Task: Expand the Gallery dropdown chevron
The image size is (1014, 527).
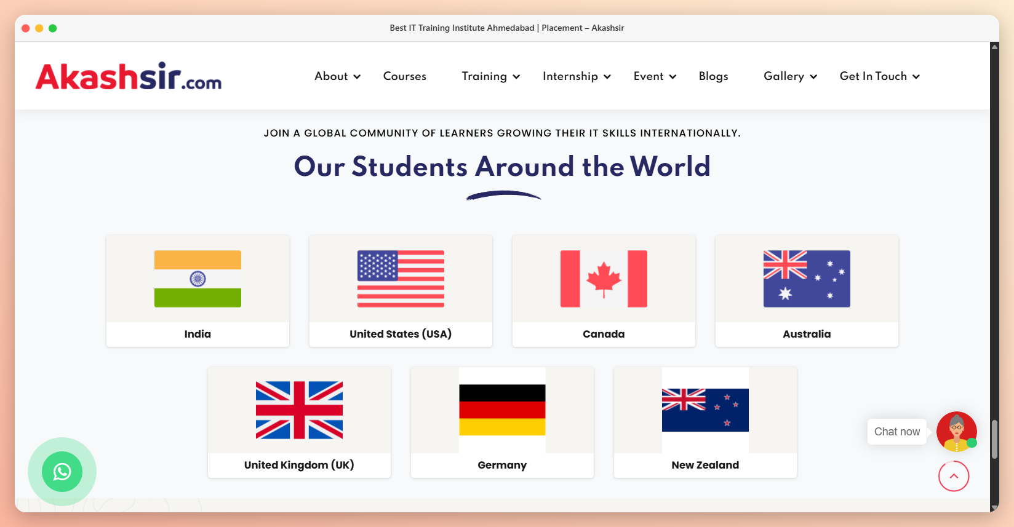Action: [813, 77]
